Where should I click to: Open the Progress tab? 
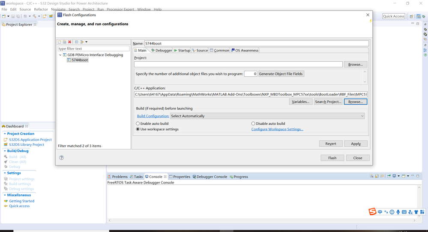[x=239, y=177]
